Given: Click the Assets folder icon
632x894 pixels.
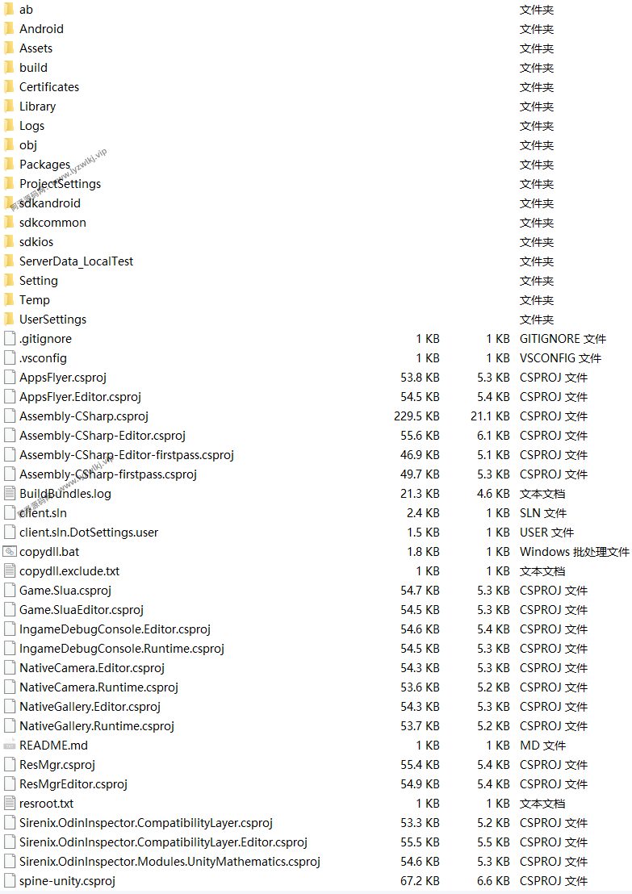Looking at the screenshot, I should (x=9, y=48).
